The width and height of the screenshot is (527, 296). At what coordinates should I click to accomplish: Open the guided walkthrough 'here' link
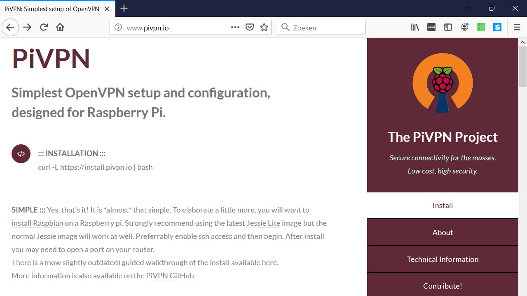tap(269, 263)
